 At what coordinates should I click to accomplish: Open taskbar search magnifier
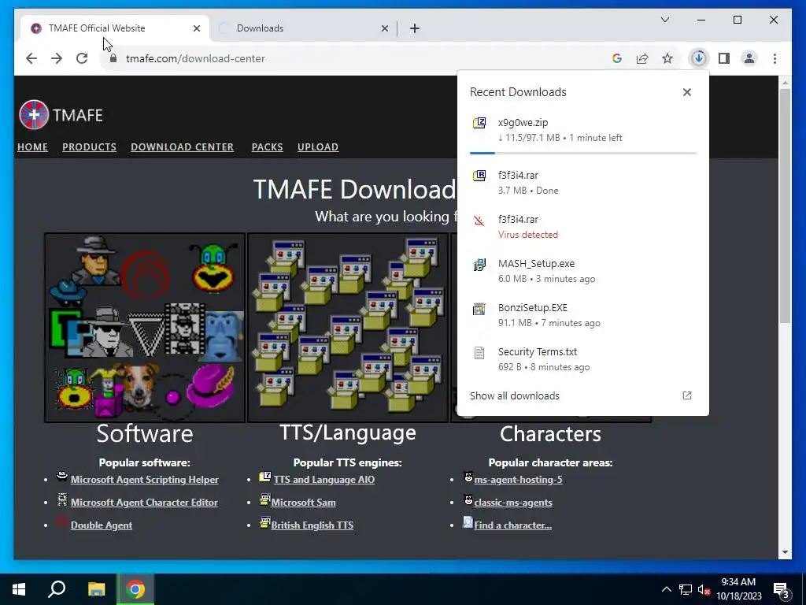57,589
